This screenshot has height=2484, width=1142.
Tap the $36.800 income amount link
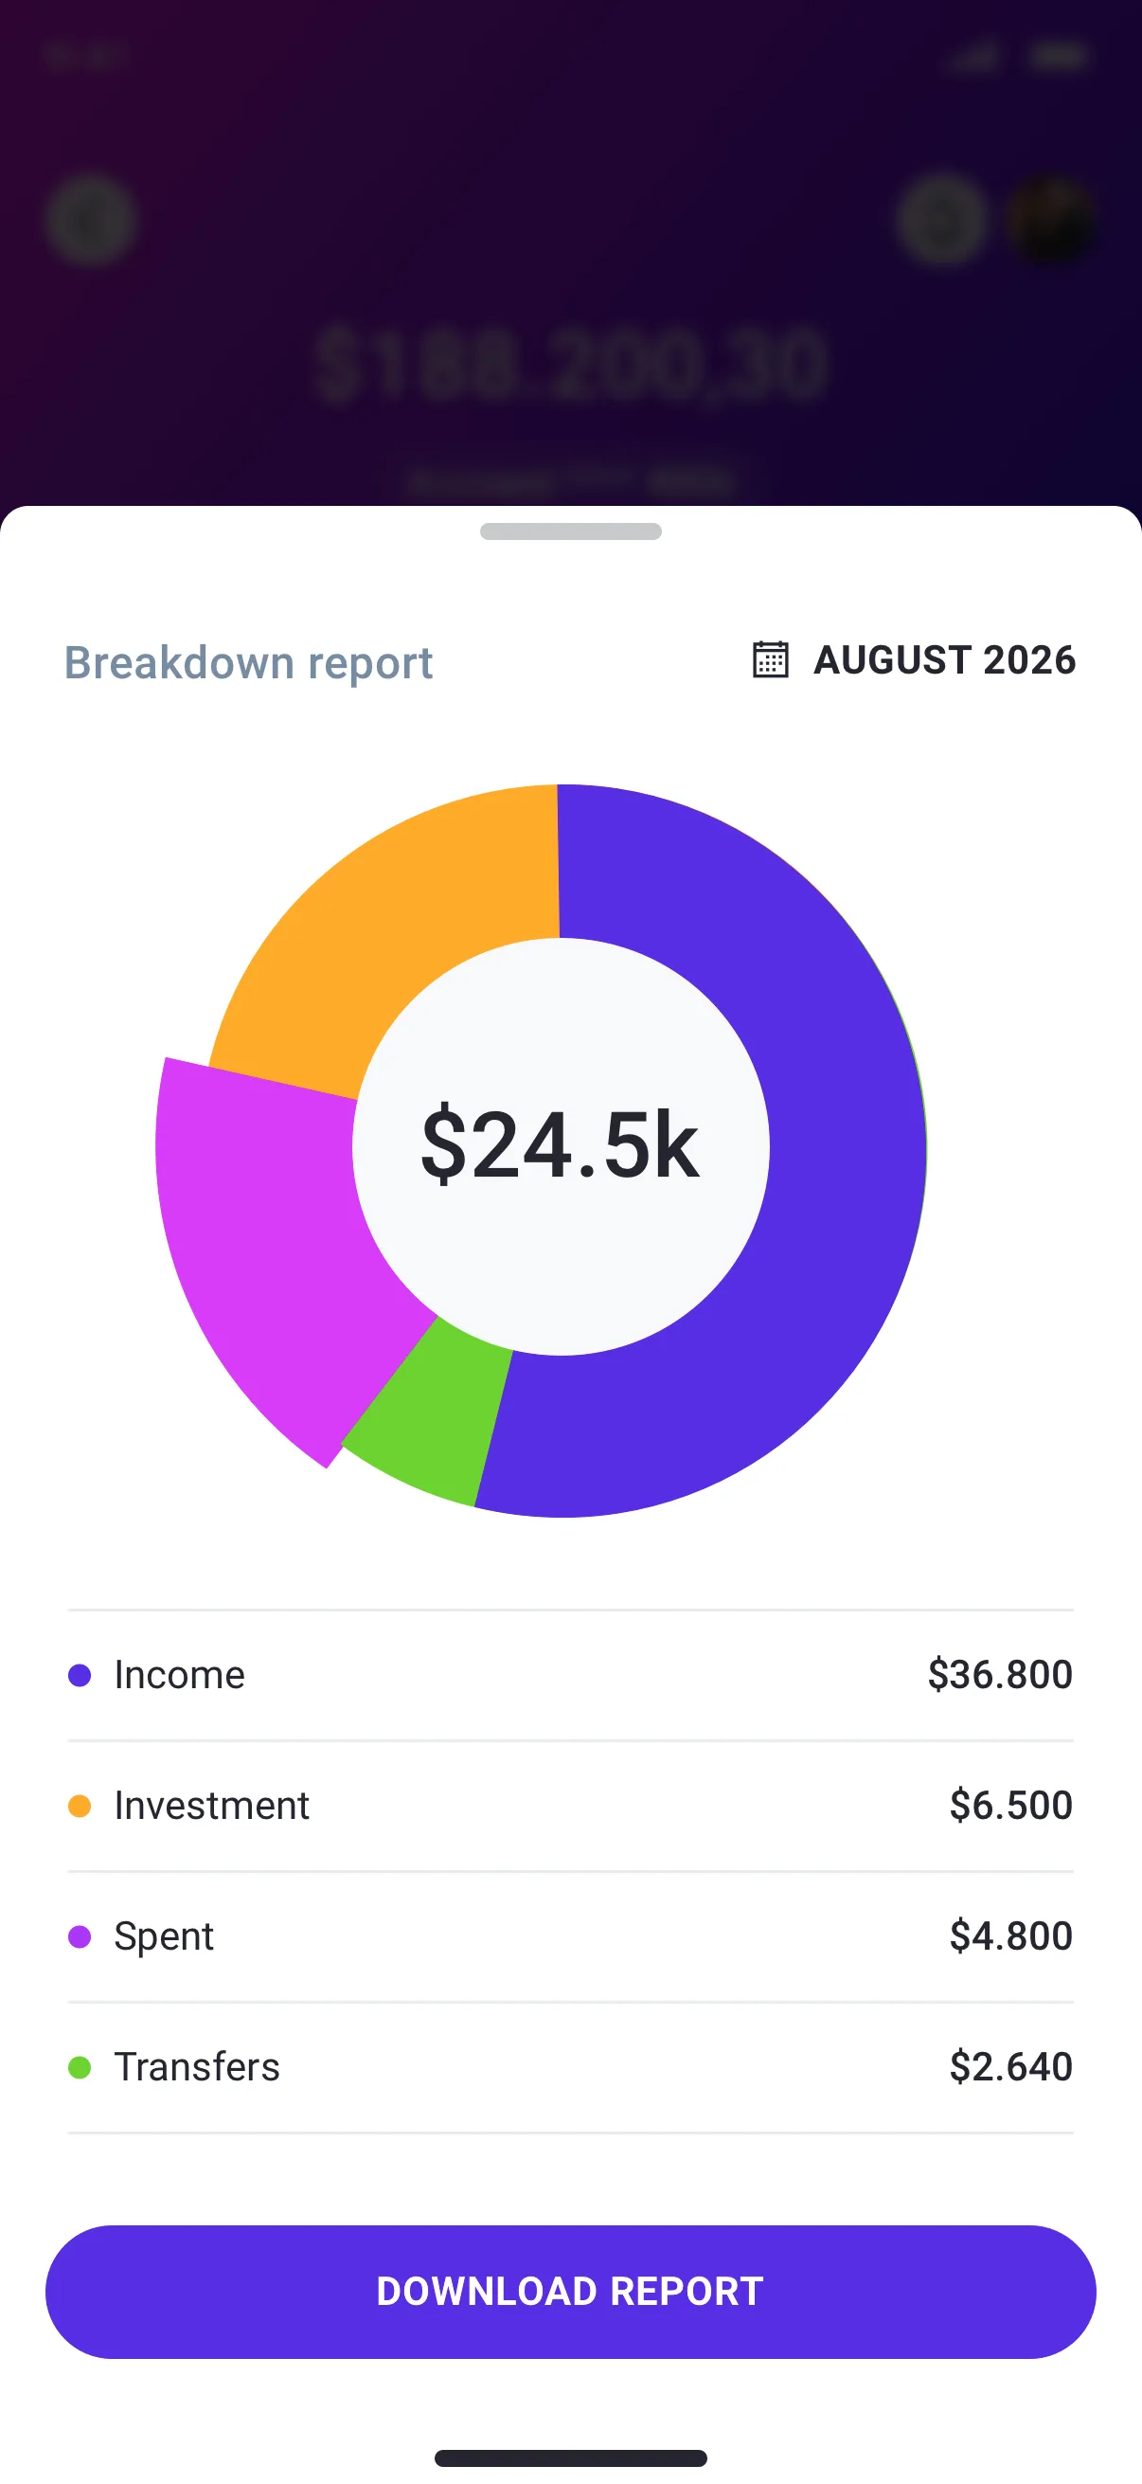click(x=999, y=1675)
